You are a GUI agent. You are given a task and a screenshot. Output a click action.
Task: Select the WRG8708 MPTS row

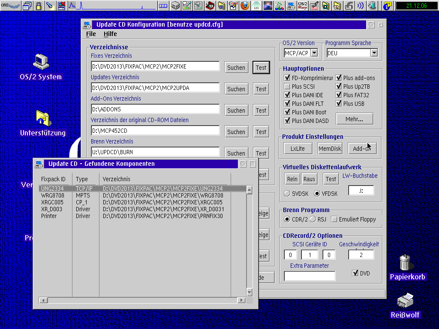(x=142, y=195)
